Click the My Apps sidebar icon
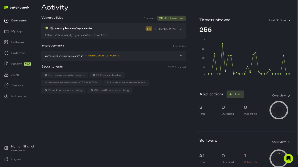This screenshot has height=167, width=298. (6, 31)
